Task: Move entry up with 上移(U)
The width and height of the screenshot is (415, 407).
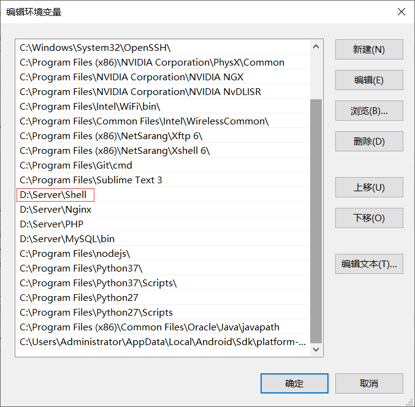Action: click(x=369, y=188)
